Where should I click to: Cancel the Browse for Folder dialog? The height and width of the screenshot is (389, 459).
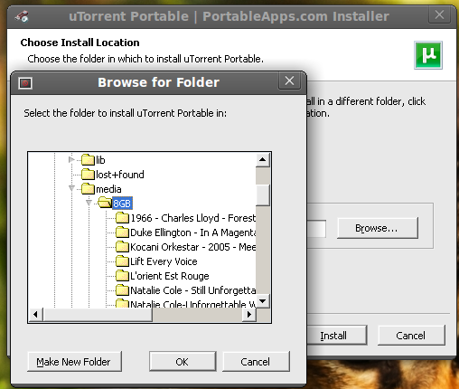point(256,362)
